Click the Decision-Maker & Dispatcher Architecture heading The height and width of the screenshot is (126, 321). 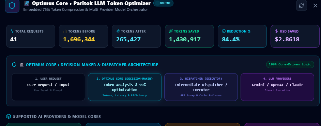pos(92,65)
